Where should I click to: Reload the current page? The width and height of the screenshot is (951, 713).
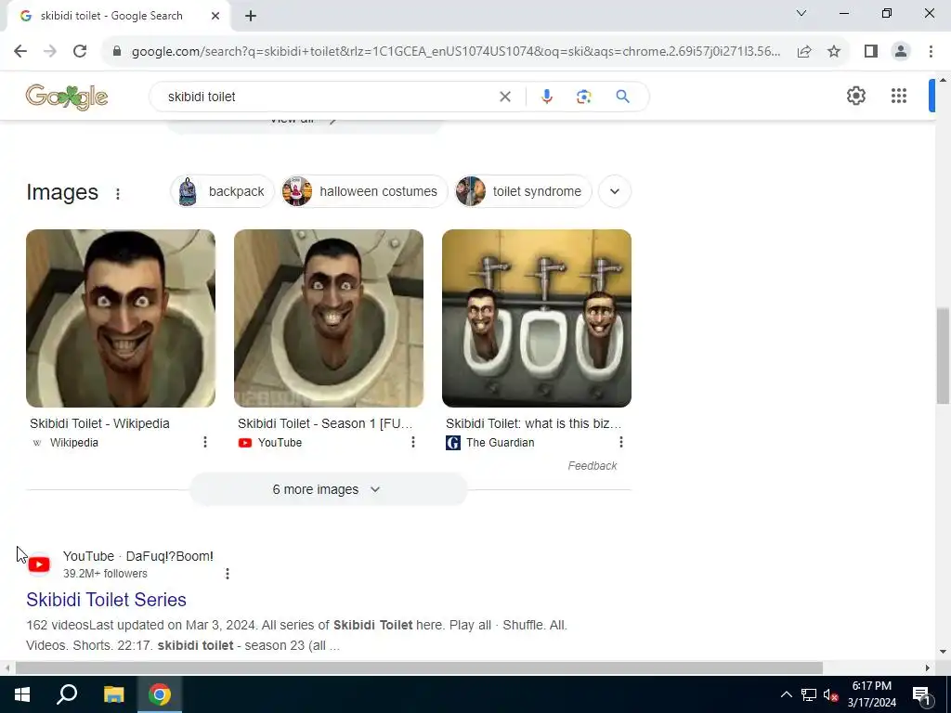[80, 51]
